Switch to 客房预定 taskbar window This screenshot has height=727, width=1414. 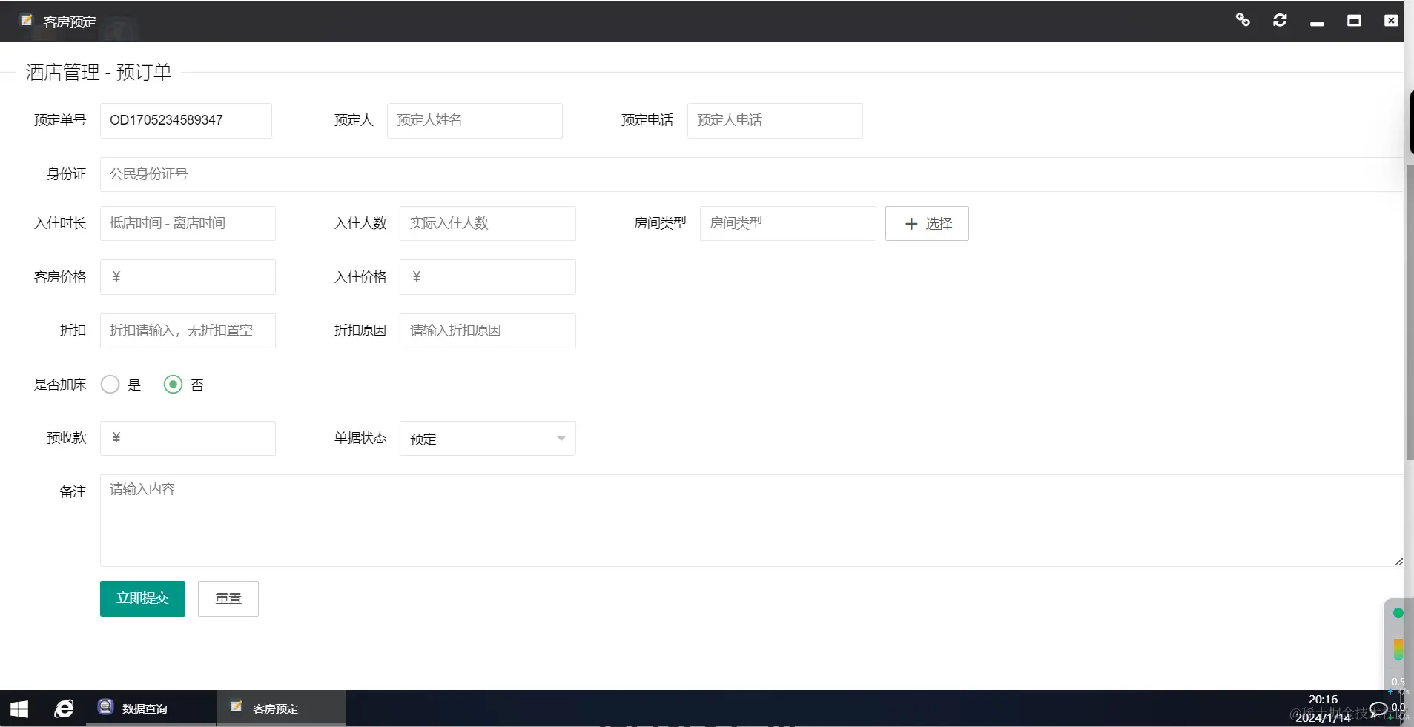click(x=281, y=709)
